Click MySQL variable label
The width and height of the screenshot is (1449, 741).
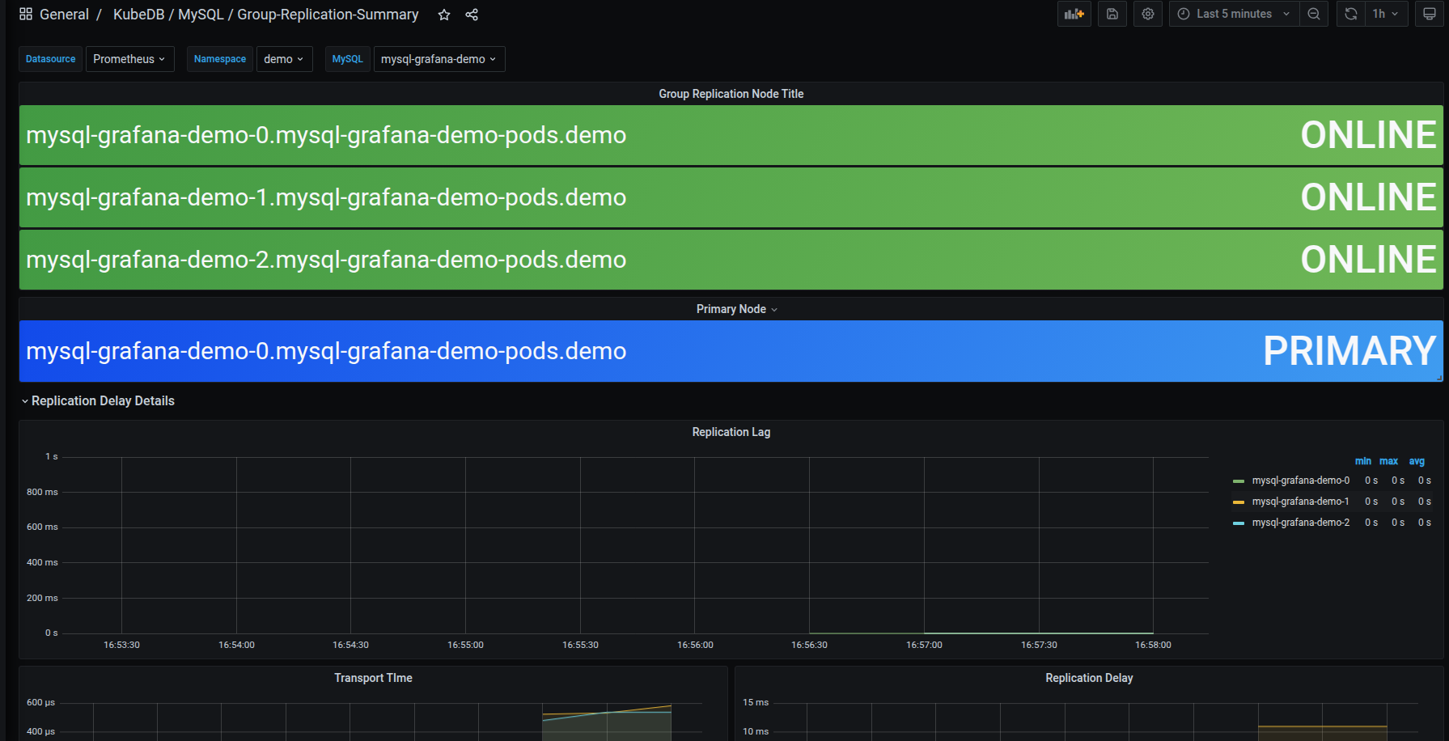[348, 59]
